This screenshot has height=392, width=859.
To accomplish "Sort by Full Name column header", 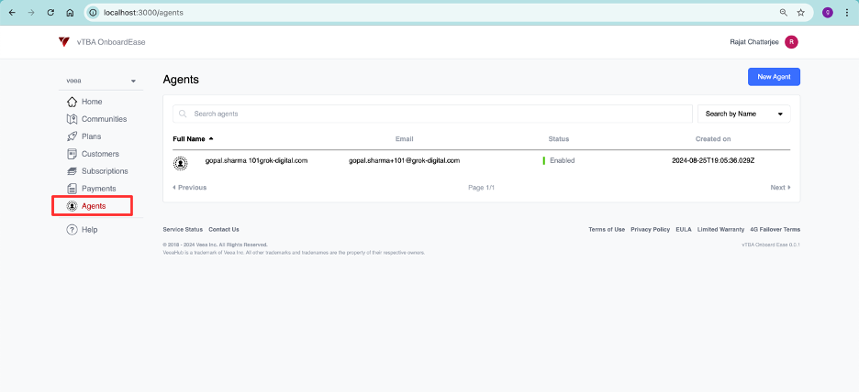I will 189,139.
